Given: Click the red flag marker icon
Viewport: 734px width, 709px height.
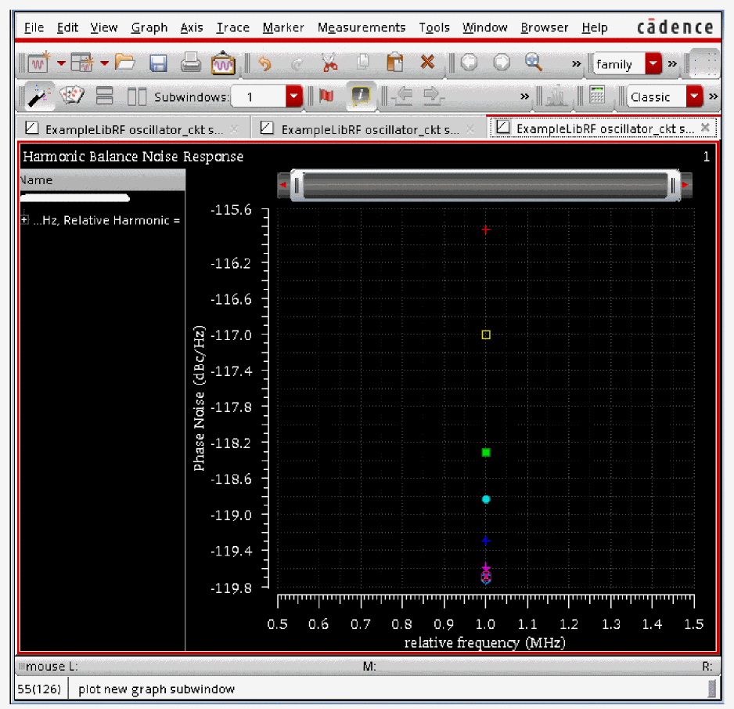Looking at the screenshot, I should tap(327, 96).
